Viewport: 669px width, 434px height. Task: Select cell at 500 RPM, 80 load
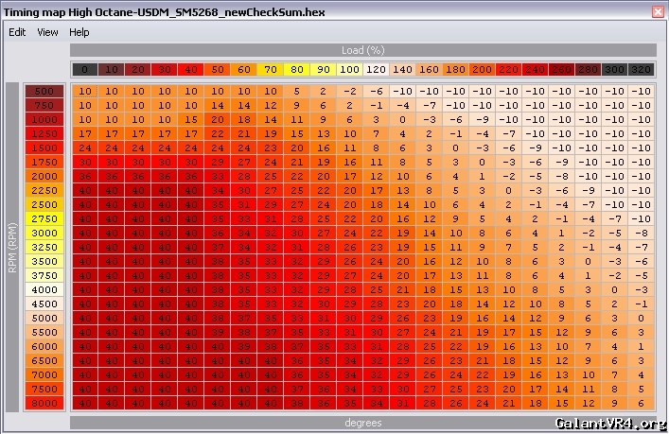coord(297,92)
